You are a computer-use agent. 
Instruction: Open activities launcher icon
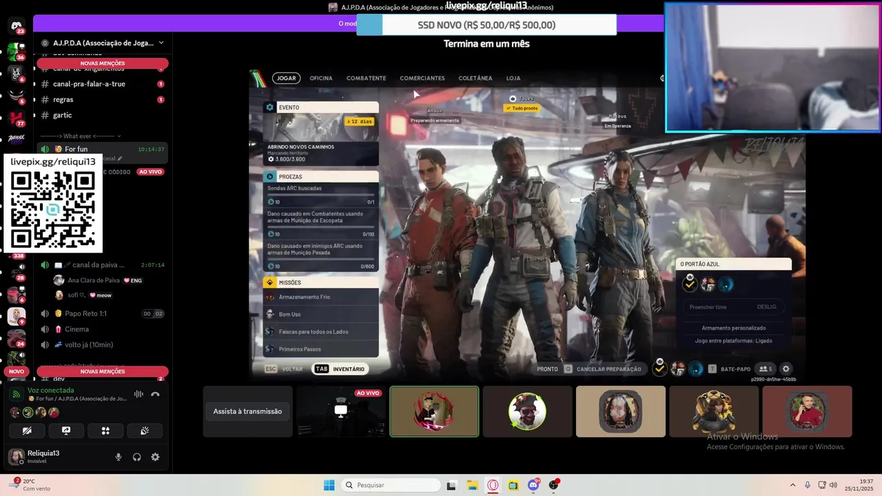click(x=105, y=431)
